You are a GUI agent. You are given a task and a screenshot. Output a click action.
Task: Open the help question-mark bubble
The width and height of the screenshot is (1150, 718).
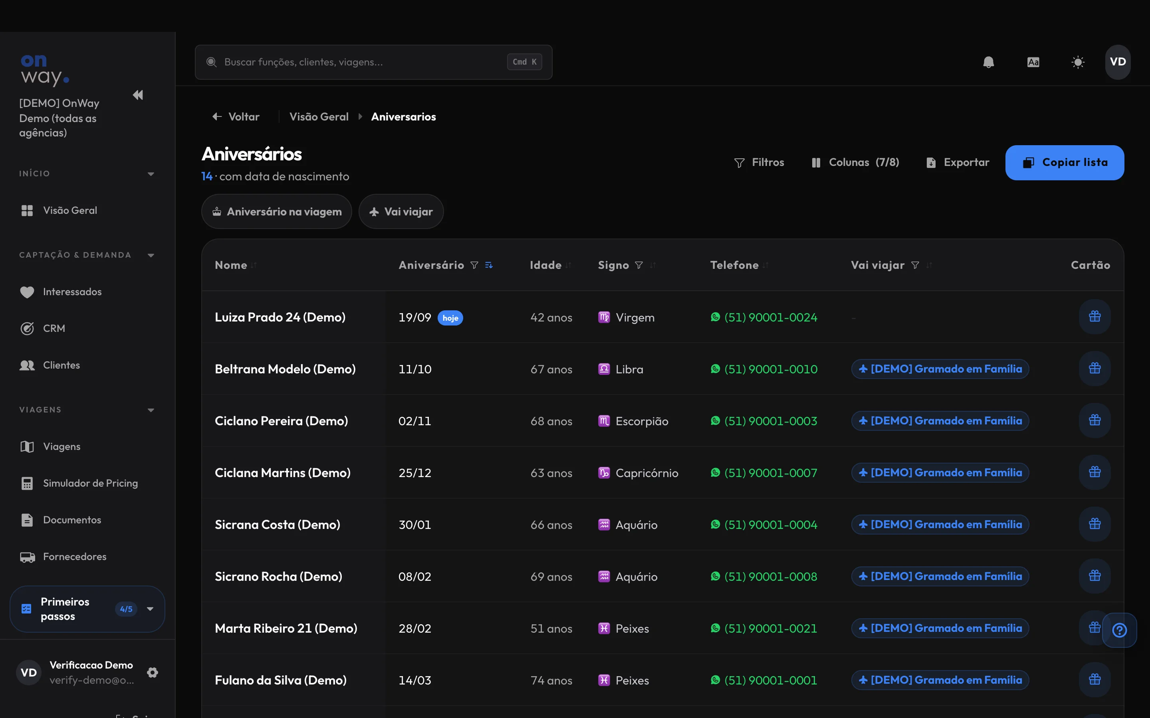(x=1120, y=630)
